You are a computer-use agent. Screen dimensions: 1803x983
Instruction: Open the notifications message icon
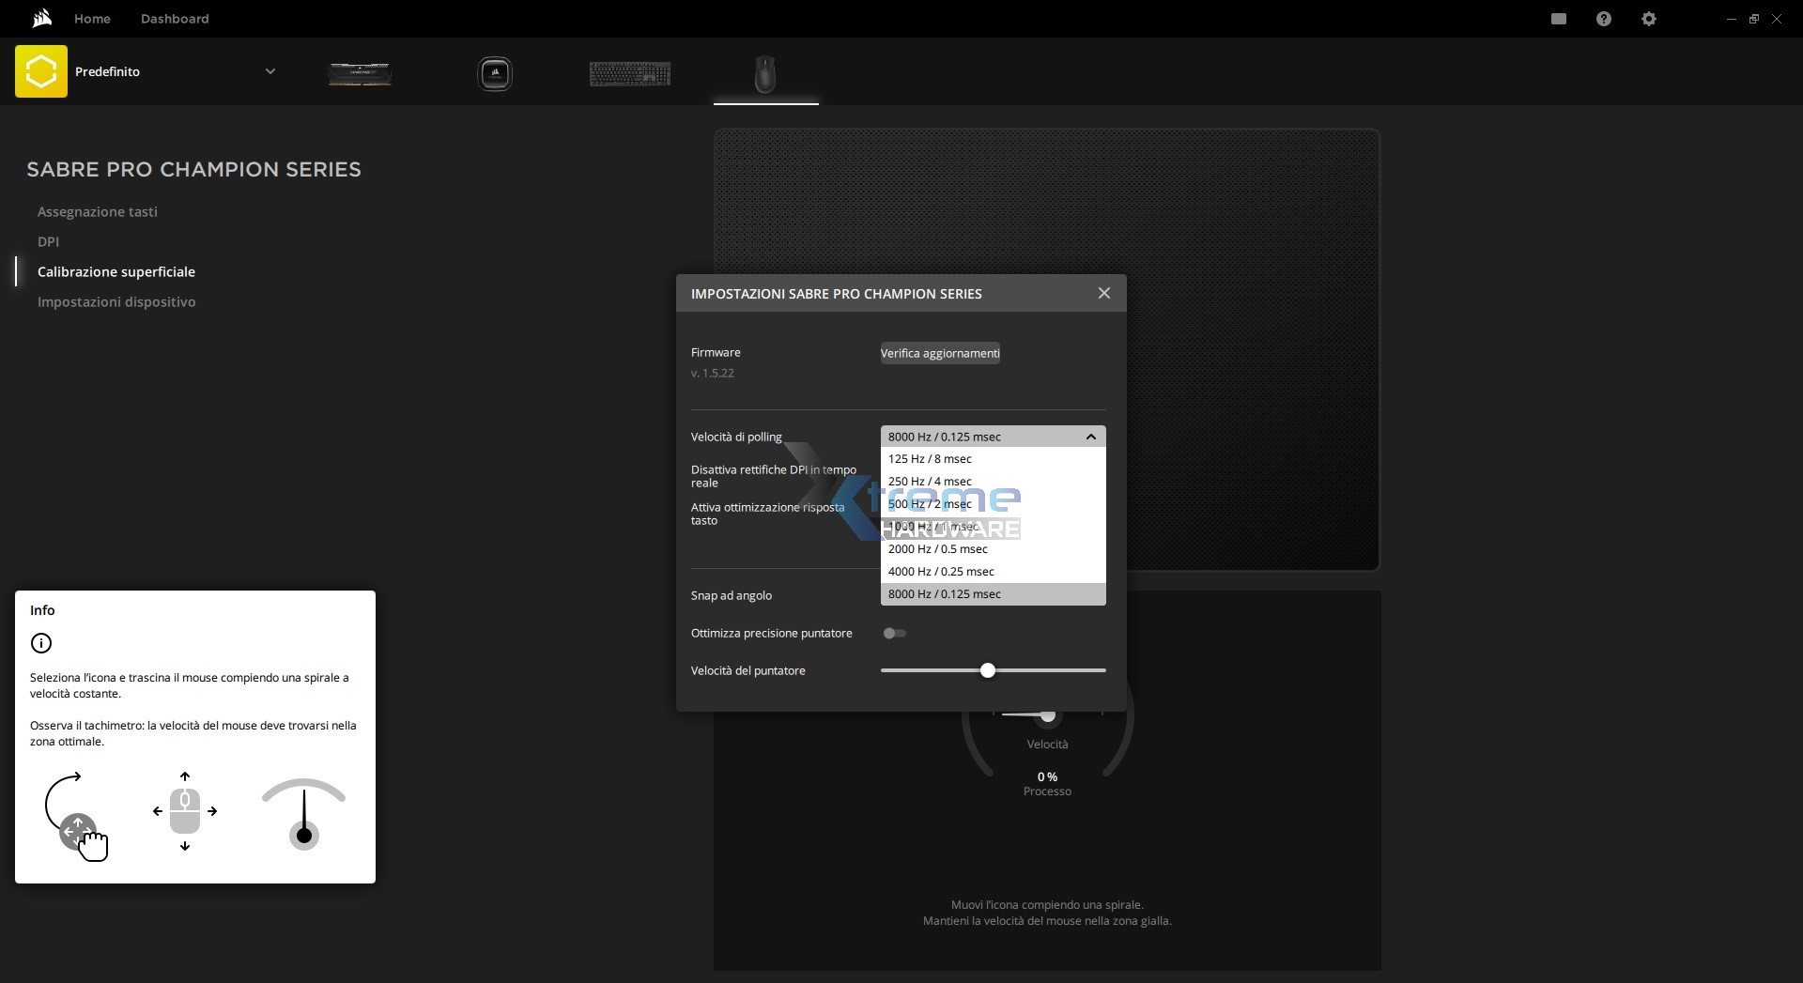[x=1559, y=19]
